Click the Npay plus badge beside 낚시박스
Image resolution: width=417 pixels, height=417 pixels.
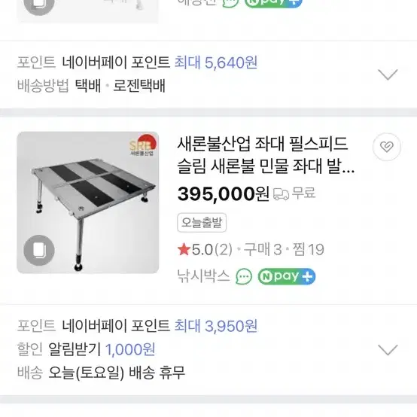(287, 276)
